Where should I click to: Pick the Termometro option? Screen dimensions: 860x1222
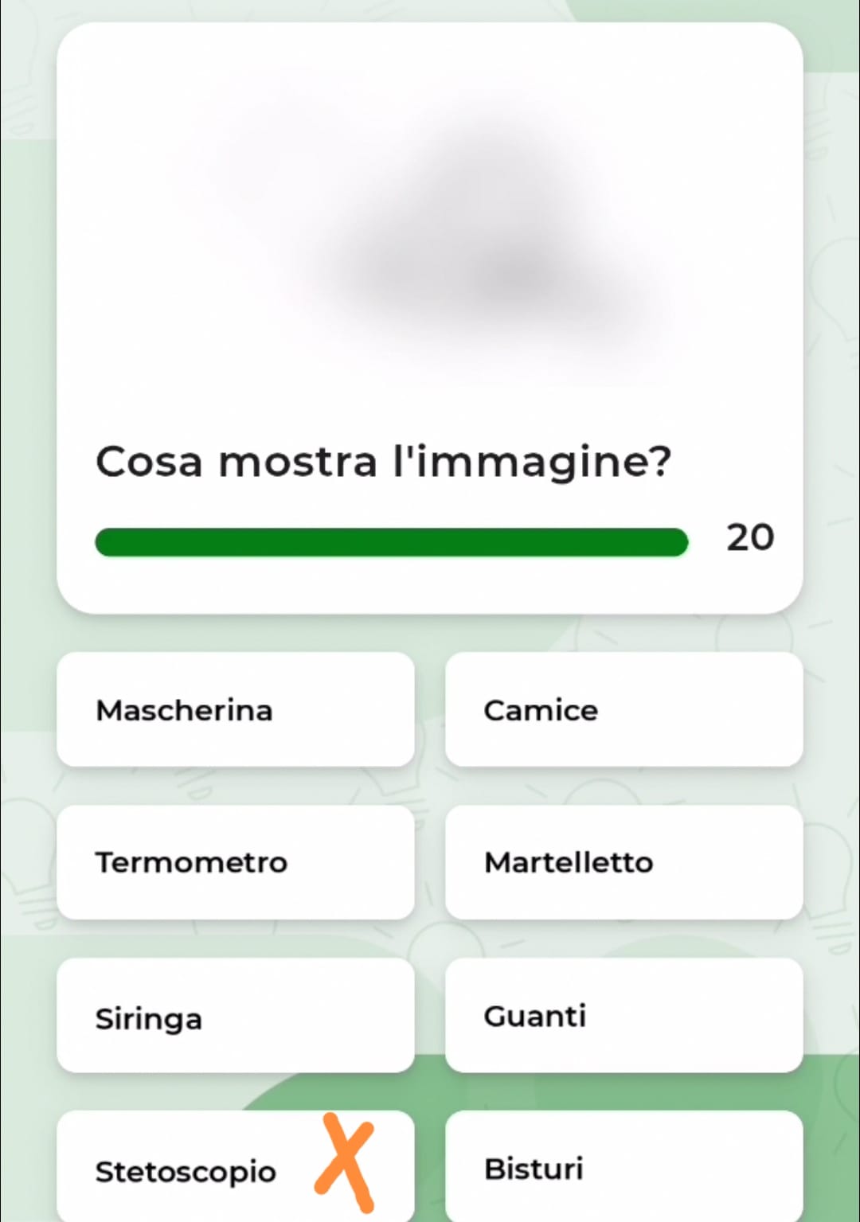[235, 862]
